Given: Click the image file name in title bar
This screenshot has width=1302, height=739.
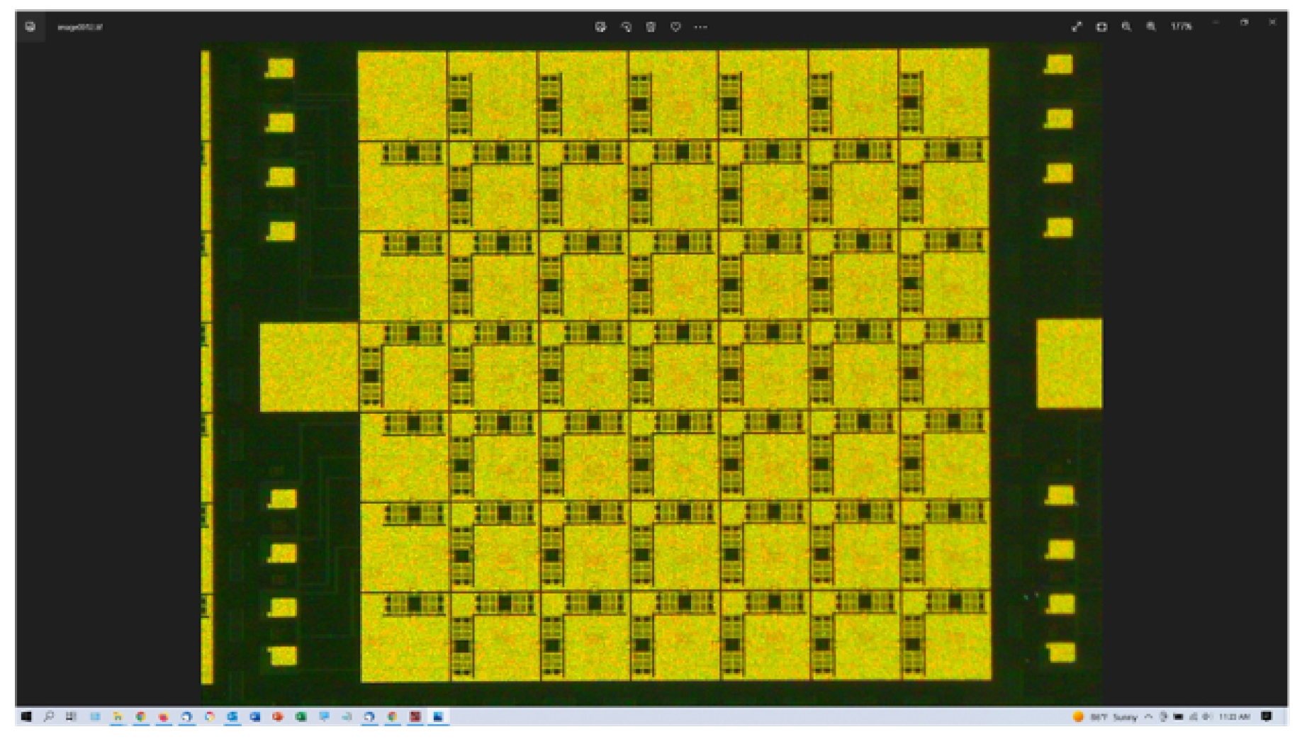Looking at the screenshot, I should (79, 28).
